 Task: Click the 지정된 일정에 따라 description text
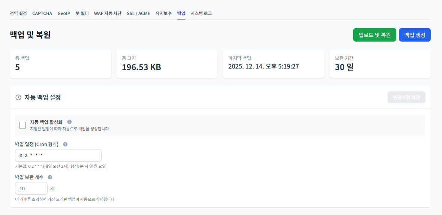coord(69,129)
